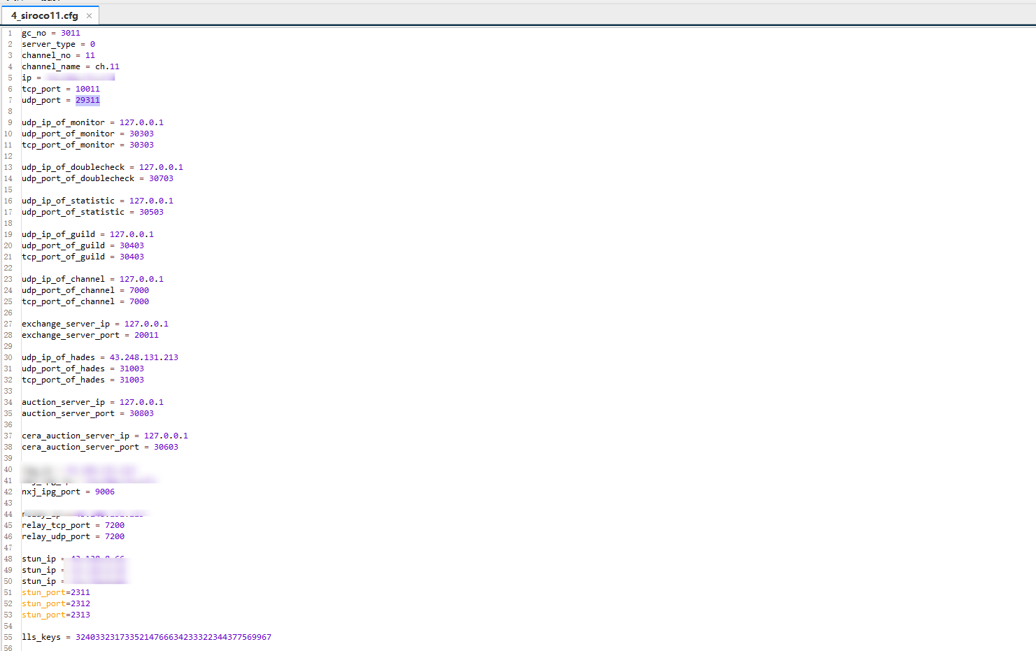This screenshot has height=651, width=1036.
Task: Click the auction_server_port value 30803
Action: pyautogui.click(x=141, y=413)
